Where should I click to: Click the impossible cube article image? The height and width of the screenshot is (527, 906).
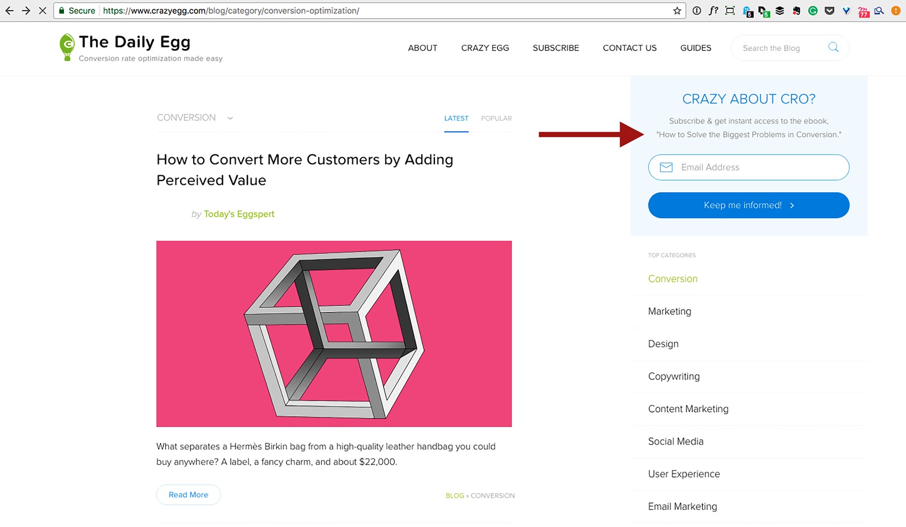coord(334,334)
